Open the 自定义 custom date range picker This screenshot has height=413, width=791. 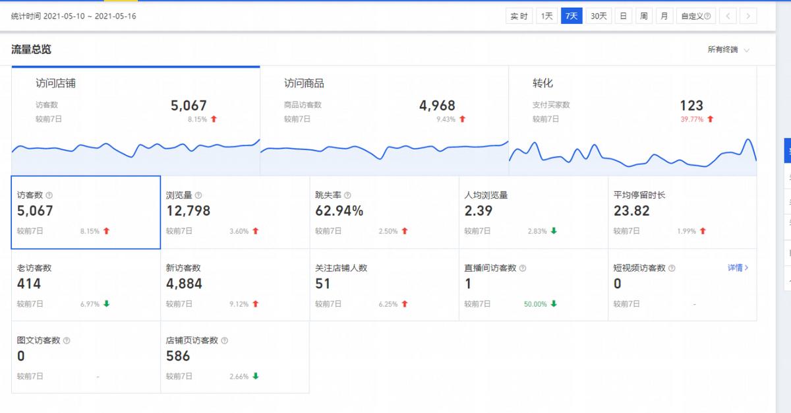(694, 15)
